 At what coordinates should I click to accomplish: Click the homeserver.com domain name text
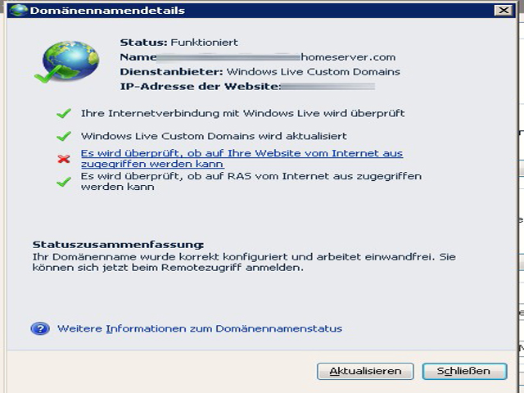(348, 57)
